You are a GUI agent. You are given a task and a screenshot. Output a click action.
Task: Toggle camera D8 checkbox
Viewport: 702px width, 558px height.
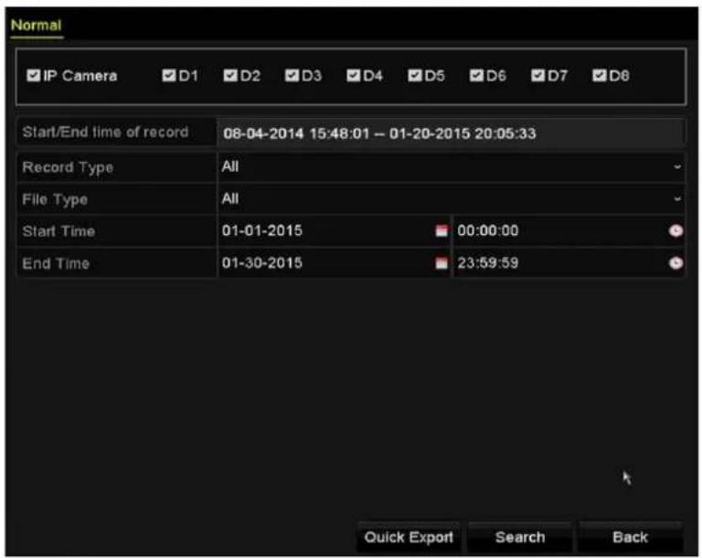599,75
